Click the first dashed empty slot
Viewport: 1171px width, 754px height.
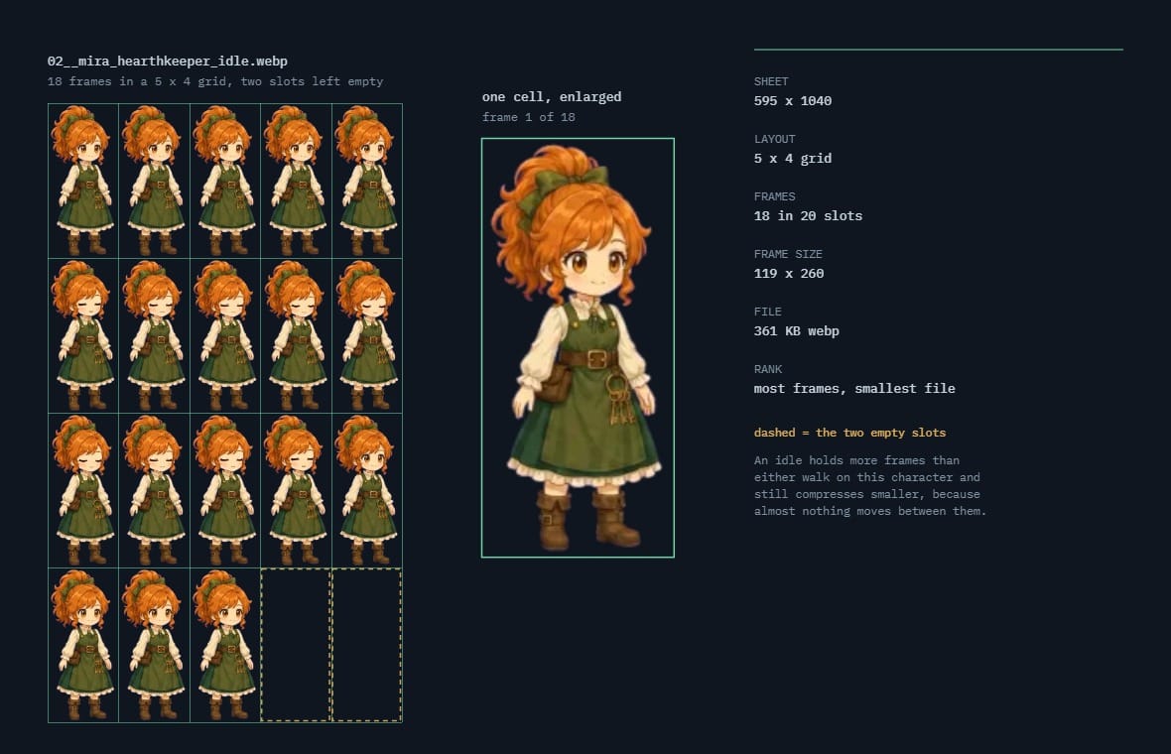pos(296,646)
